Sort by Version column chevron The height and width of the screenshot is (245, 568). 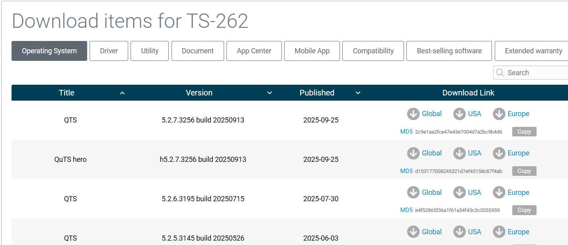269,93
